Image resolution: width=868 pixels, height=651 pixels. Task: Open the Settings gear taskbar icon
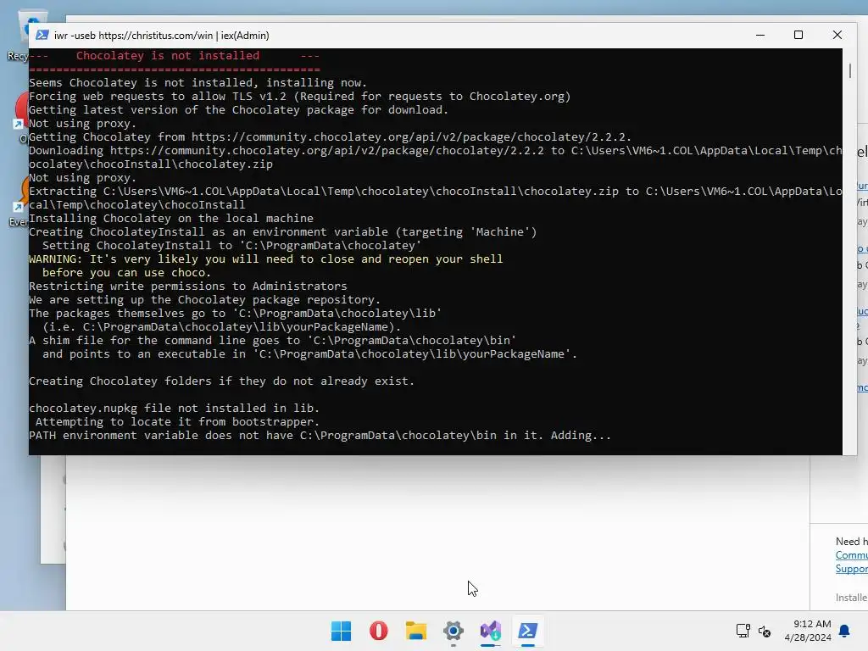click(453, 631)
